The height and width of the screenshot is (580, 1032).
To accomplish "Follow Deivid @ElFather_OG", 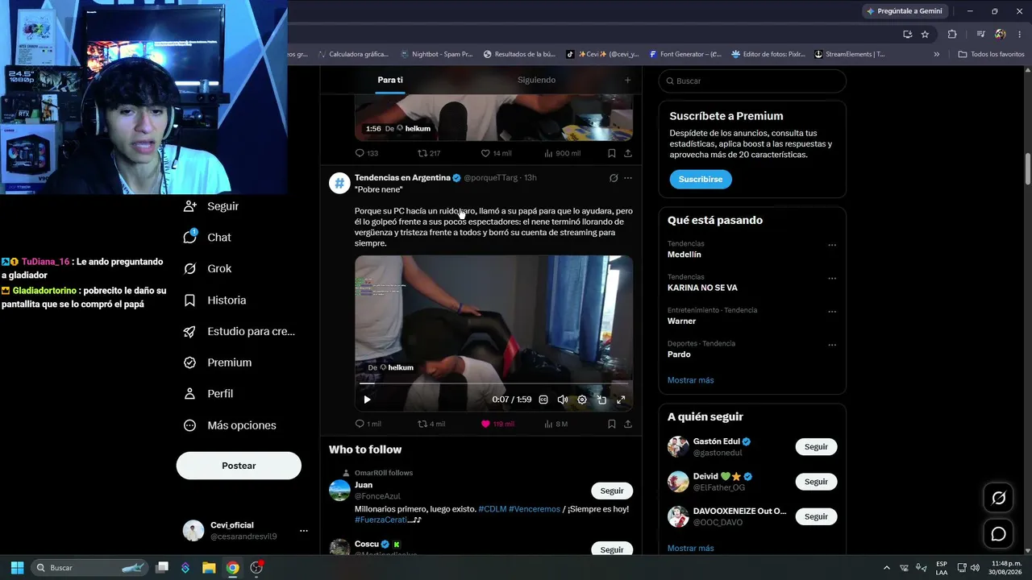I will point(816,482).
